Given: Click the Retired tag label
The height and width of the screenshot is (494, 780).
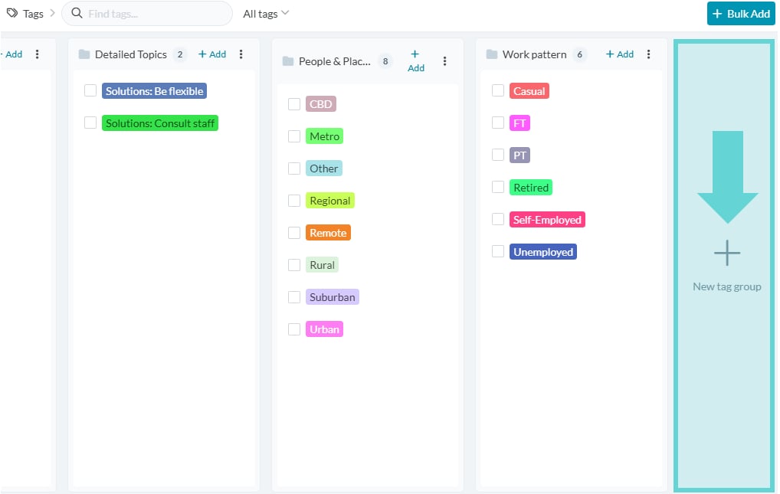Looking at the screenshot, I should click(x=531, y=188).
